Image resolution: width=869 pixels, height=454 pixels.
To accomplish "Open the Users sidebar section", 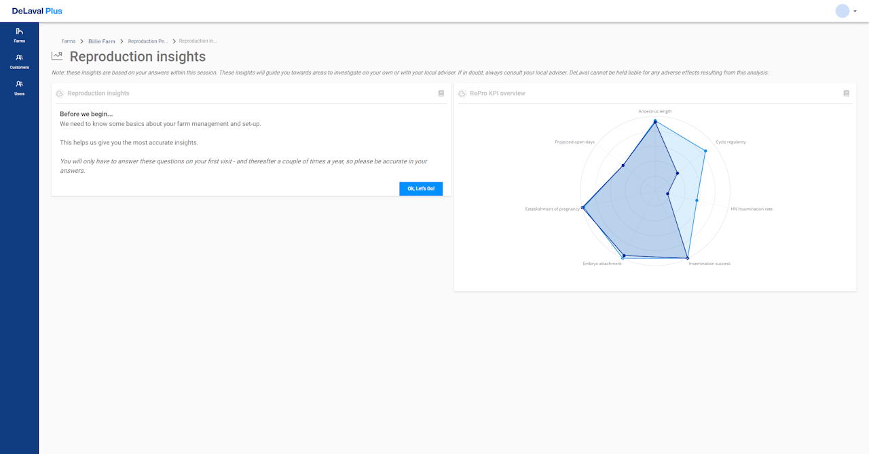I will click(x=19, y=87).
